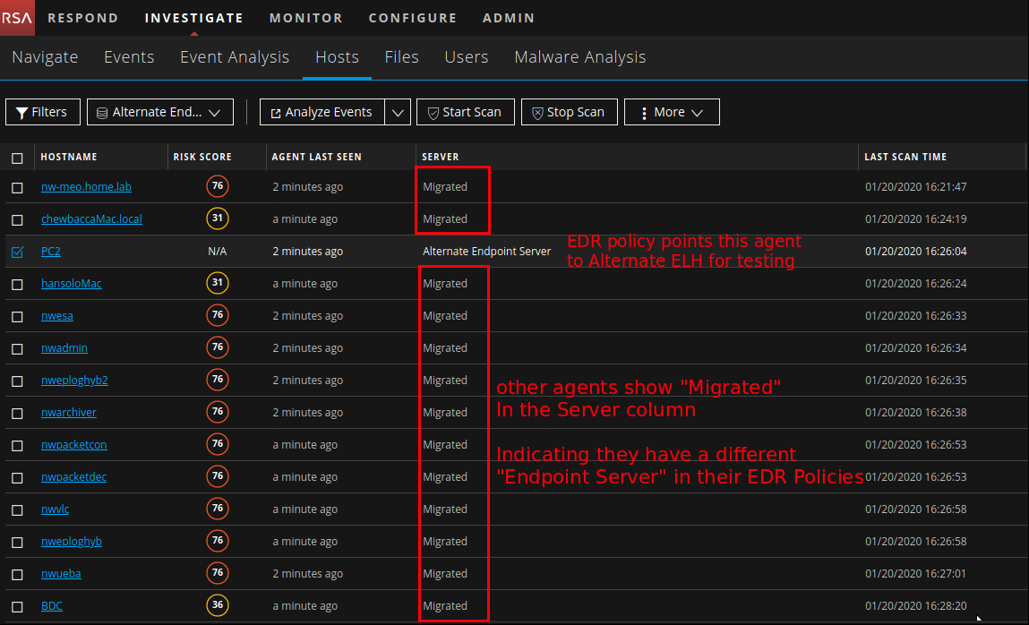Check the box next to hansoloMac
Screen dimensions: 1029x625
coord(17,284)
